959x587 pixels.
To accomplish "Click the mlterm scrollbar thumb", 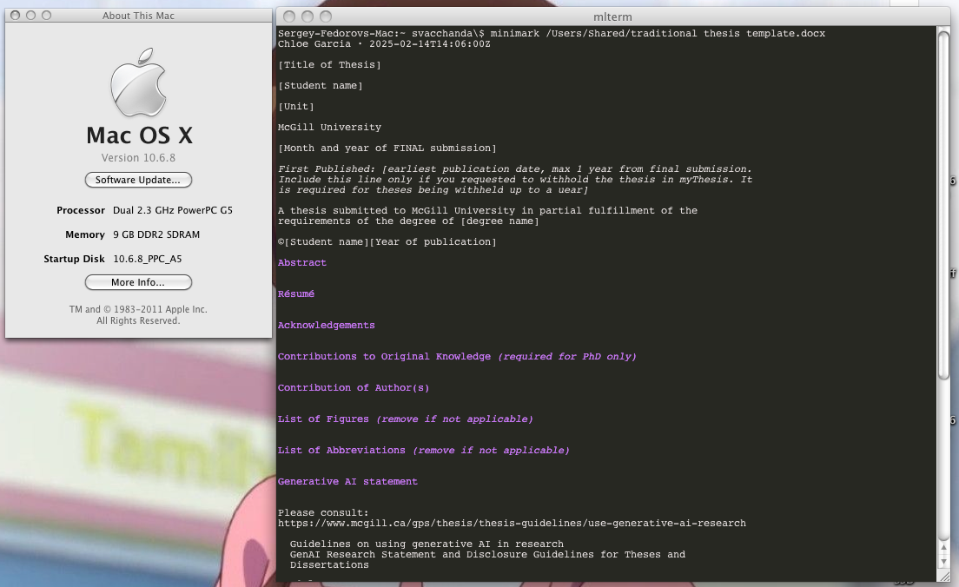I will [x=942, y=204].
